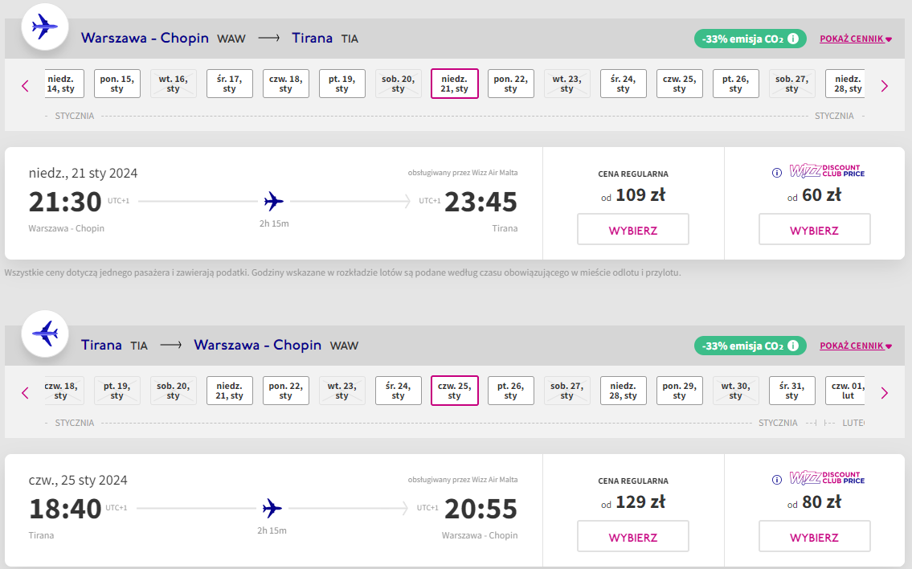Open CO2 emission info on Tirana–Warszawa header
The image size is (912, 569).
[x=793, y=346]
